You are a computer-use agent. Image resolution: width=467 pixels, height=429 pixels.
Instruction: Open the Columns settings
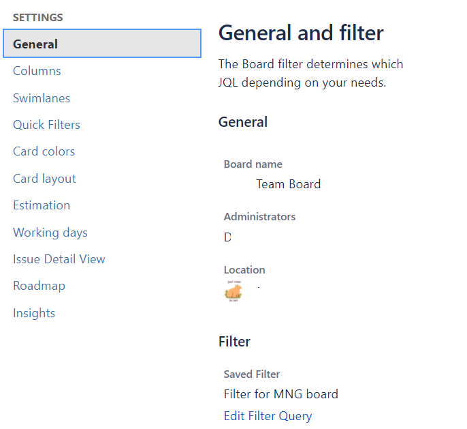[x=37, y=71]
